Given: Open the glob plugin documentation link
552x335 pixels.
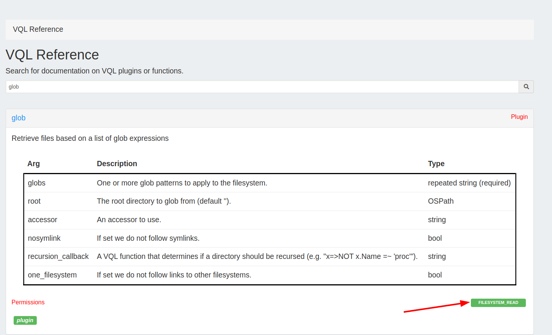Looking at the screenshot, I should point(18,118).
